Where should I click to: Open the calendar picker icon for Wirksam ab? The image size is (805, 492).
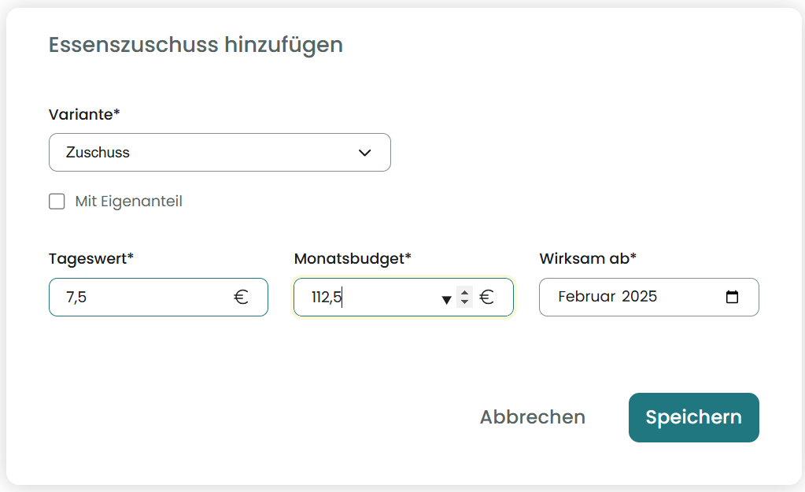[x=732, y=298]
